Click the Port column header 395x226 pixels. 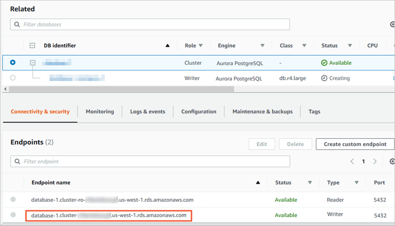point(379,182)
